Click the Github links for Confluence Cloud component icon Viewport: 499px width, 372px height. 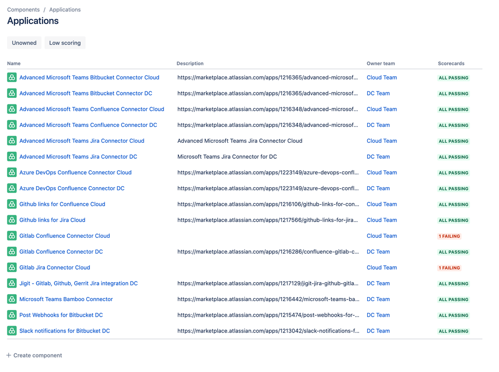[11, 204]
